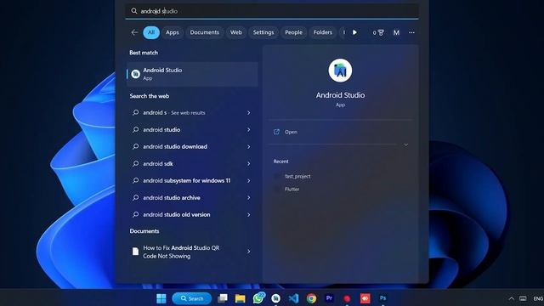Open Visual Studio Code from the taskbar
The image size is (544, 306).
click(293, 298)
